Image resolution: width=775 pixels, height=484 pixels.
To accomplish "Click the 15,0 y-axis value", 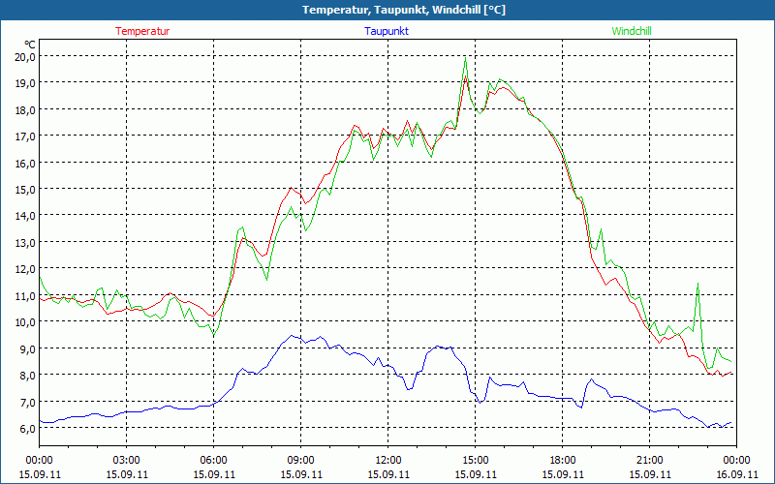I will coord(25,190).
